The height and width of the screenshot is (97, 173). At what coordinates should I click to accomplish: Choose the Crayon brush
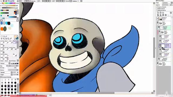pos(15,42)
